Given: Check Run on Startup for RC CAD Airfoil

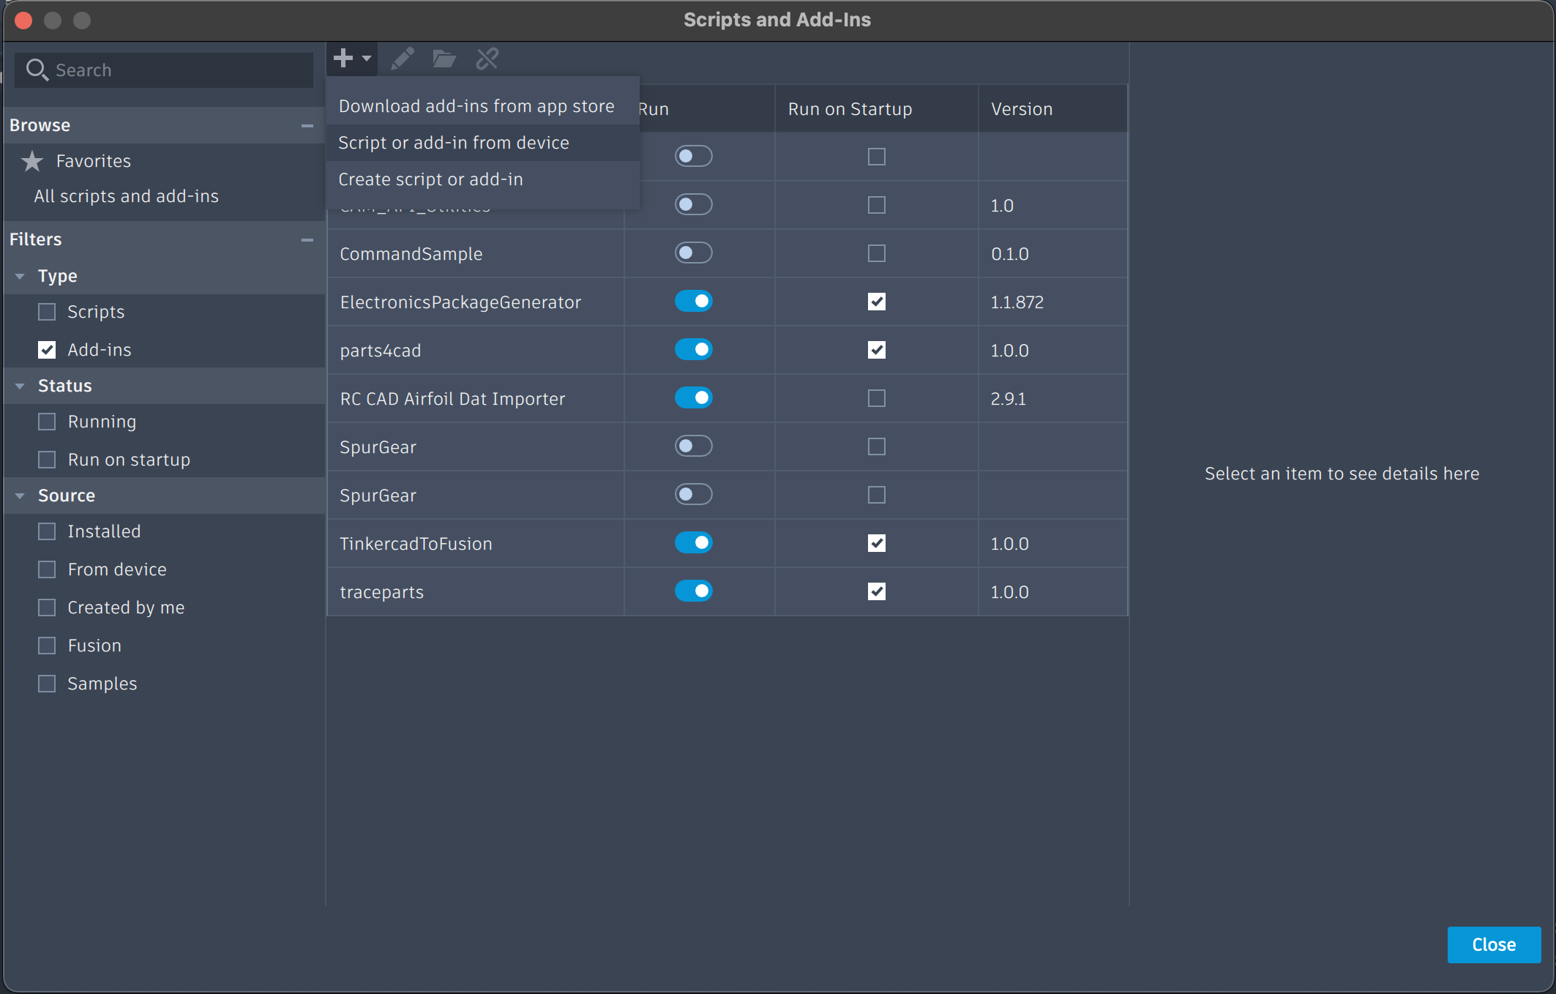Looking at the screenshot, I should coord(876,398).
